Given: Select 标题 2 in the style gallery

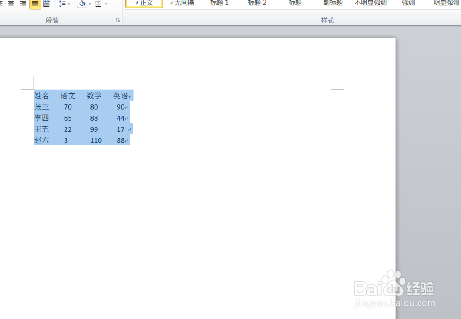Looking at the screenshot, I should click(x=257, y=3).
